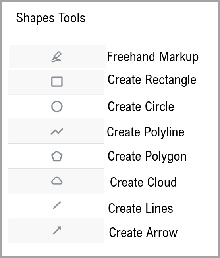Click the Freehand Markup text label

click(x=153, y=57)
